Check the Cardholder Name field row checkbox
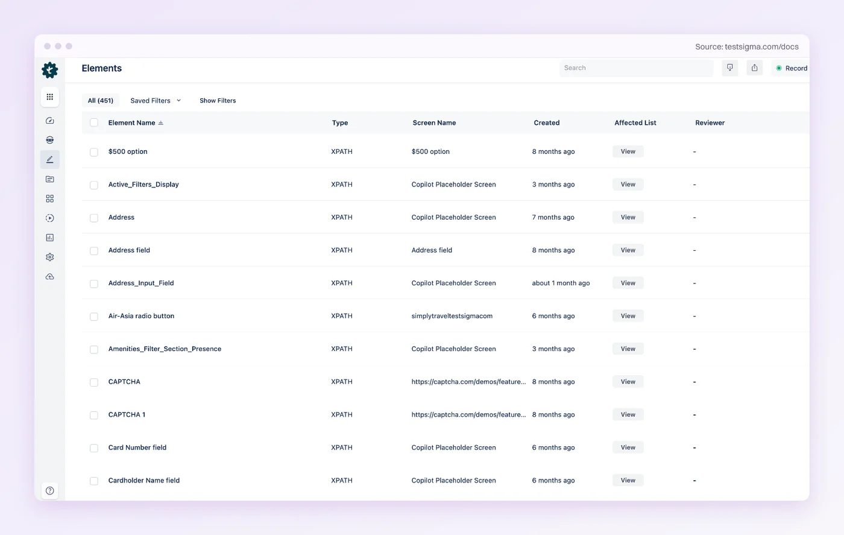844x535 pixels. (94, 481)
